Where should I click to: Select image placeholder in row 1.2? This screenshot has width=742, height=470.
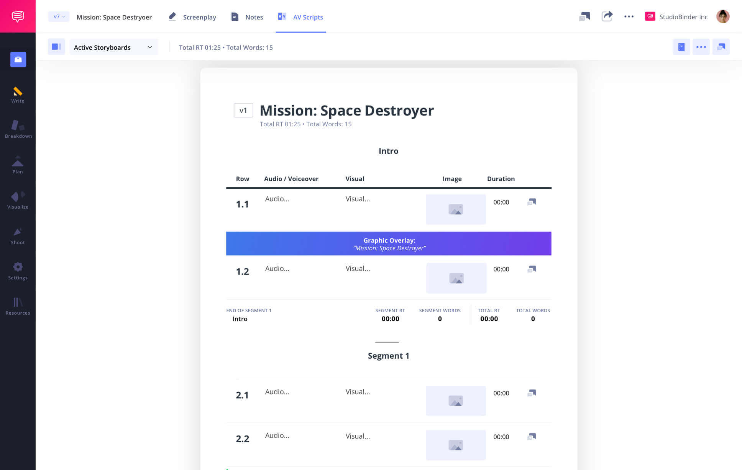(x=456, y=278)
